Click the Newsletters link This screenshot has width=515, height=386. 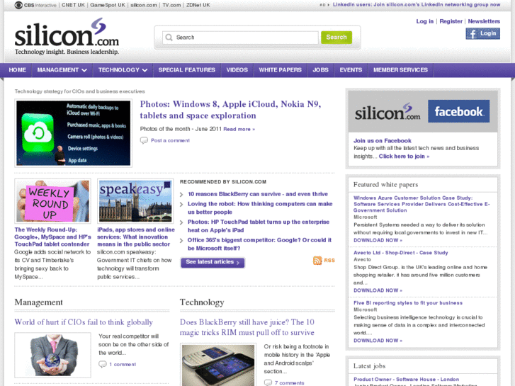point(484,21)
